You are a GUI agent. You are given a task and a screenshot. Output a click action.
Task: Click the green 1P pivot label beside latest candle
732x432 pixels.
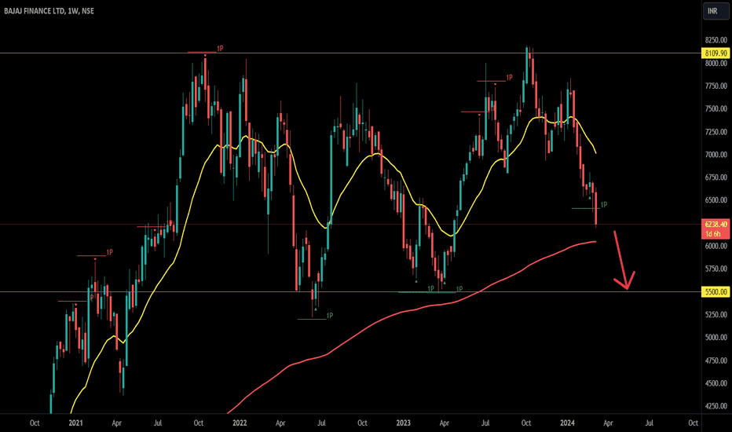pyautogui.click(x=604, y=204)
